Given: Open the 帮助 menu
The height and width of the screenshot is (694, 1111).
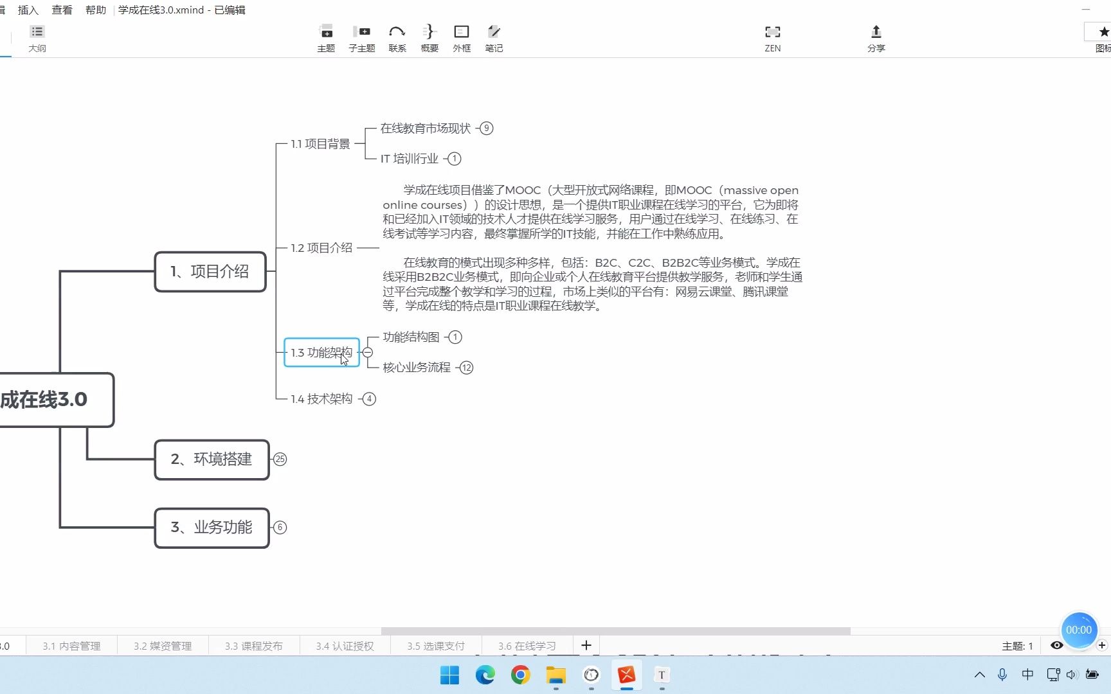Looking at the screenshot, I should pyautogui.click(x=95, y=10).
